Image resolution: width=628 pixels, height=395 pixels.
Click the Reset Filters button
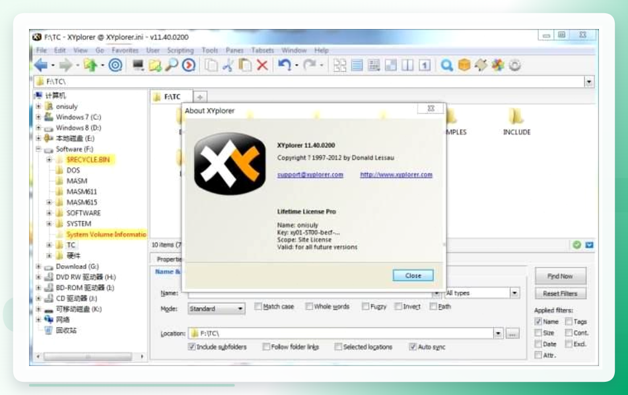pos(561,293)
